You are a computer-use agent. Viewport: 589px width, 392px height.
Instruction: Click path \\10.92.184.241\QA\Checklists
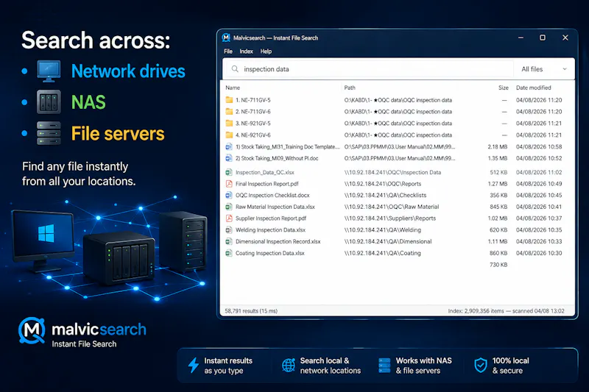[385, 196]
